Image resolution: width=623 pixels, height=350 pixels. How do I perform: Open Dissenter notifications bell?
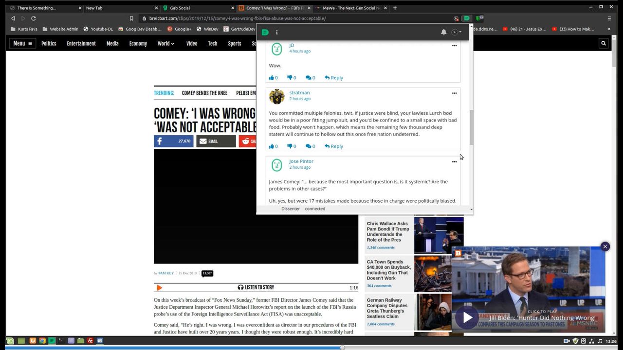(443, 32)
